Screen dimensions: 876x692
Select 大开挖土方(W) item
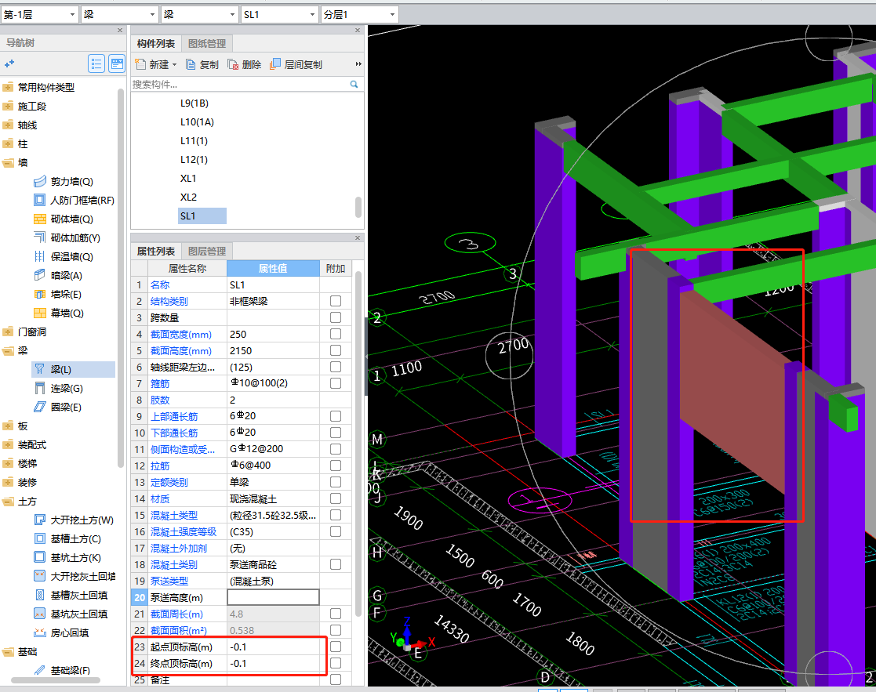click(x=74, y=520)
